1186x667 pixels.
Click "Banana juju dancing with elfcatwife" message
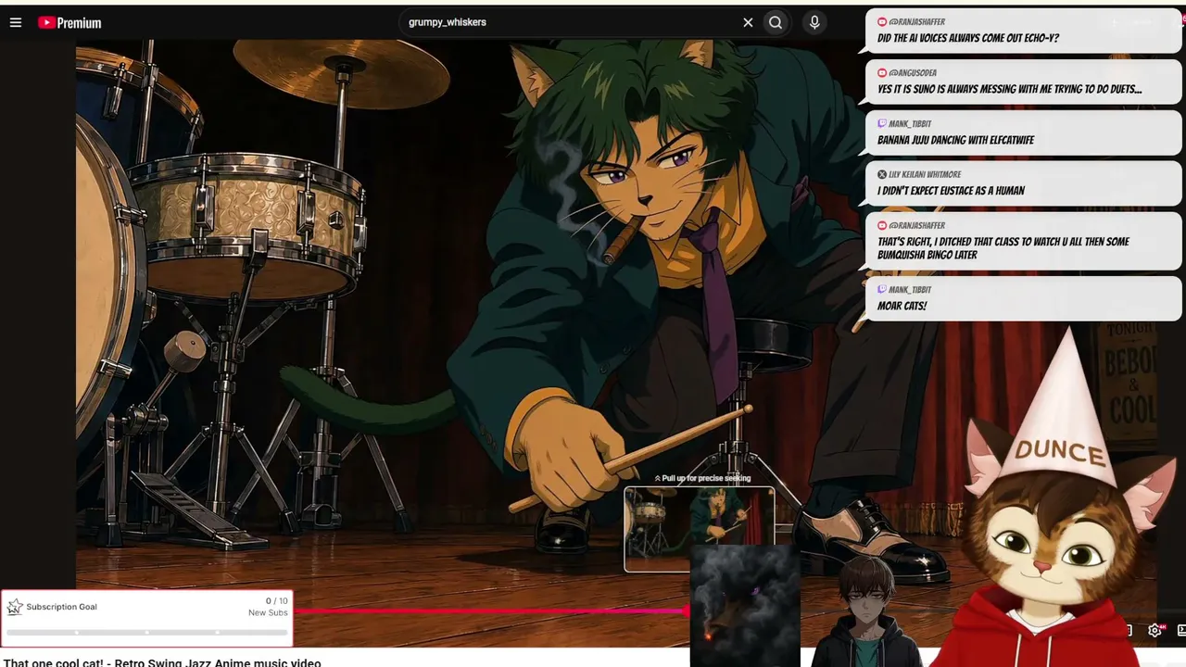pos(955,140)
